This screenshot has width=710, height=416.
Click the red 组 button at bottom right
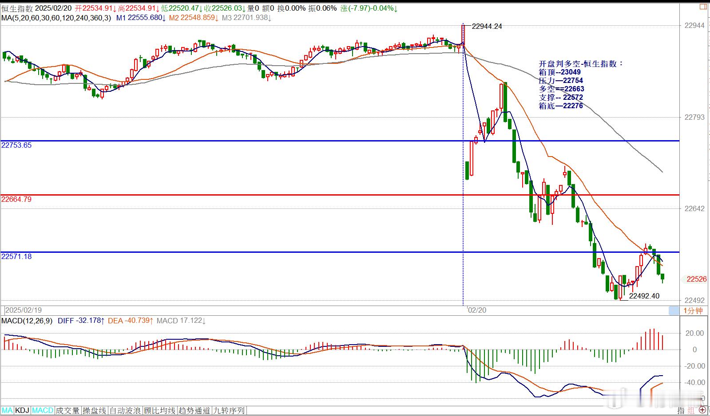click(x=691, y=411)
